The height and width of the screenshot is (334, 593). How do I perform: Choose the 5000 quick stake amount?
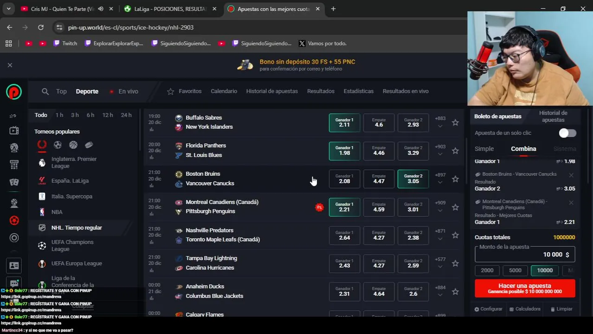tap(515, 270)
